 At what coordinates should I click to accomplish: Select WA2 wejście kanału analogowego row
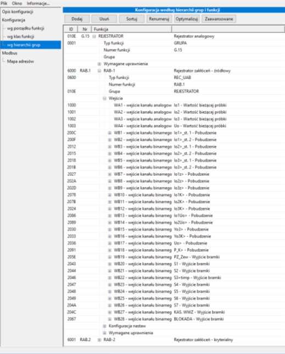pyautogui.click(x=174, y=112)
